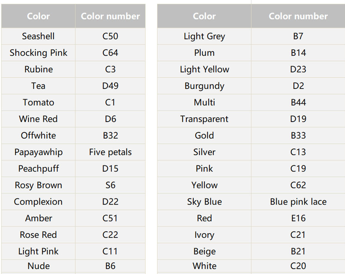Click color number D23 cell

298,69
